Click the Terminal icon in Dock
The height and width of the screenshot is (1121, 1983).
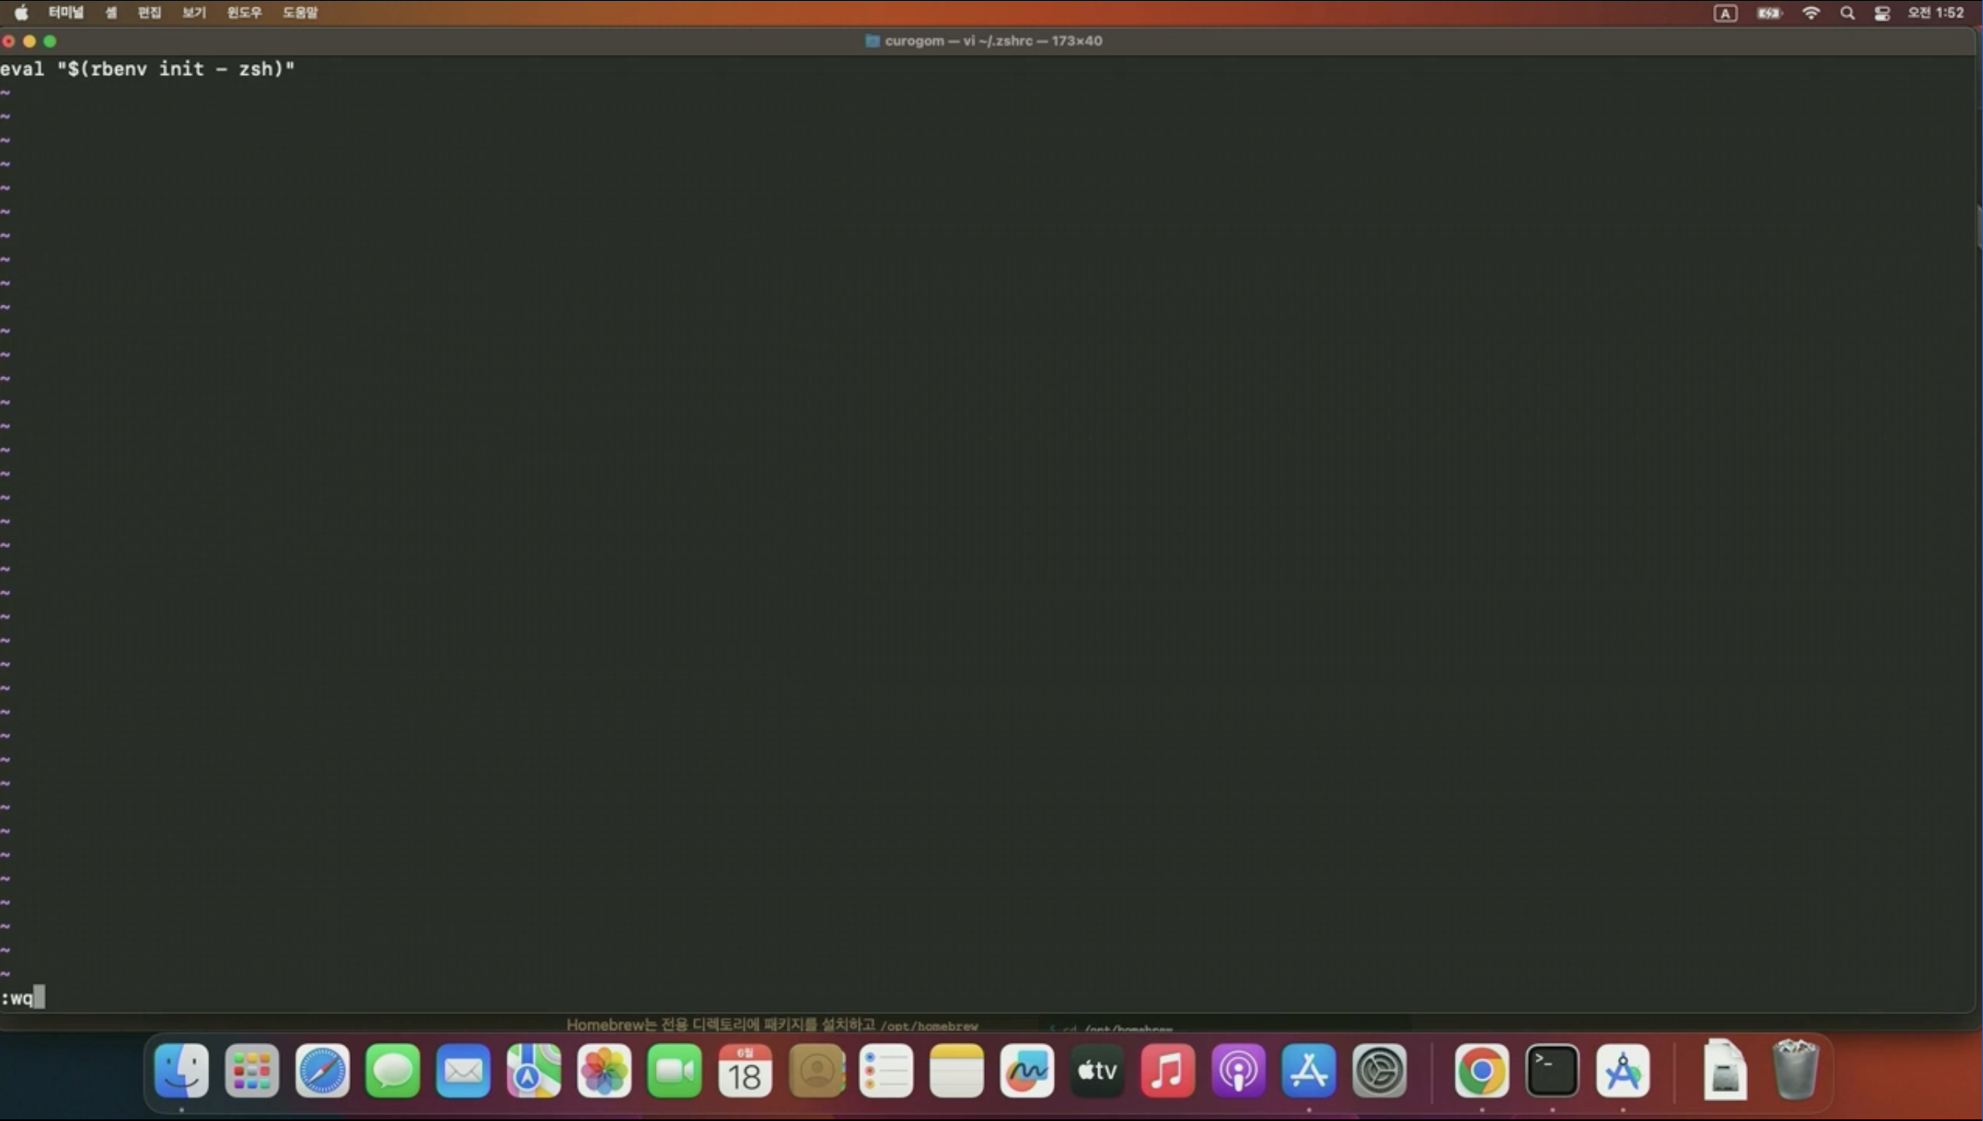pyautogui.click(x=1551, y=1070)
